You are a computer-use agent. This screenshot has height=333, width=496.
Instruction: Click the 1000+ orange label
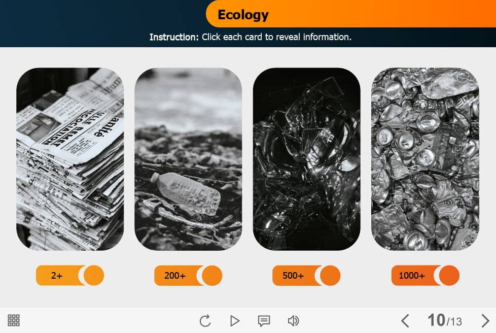coord(411,276)
